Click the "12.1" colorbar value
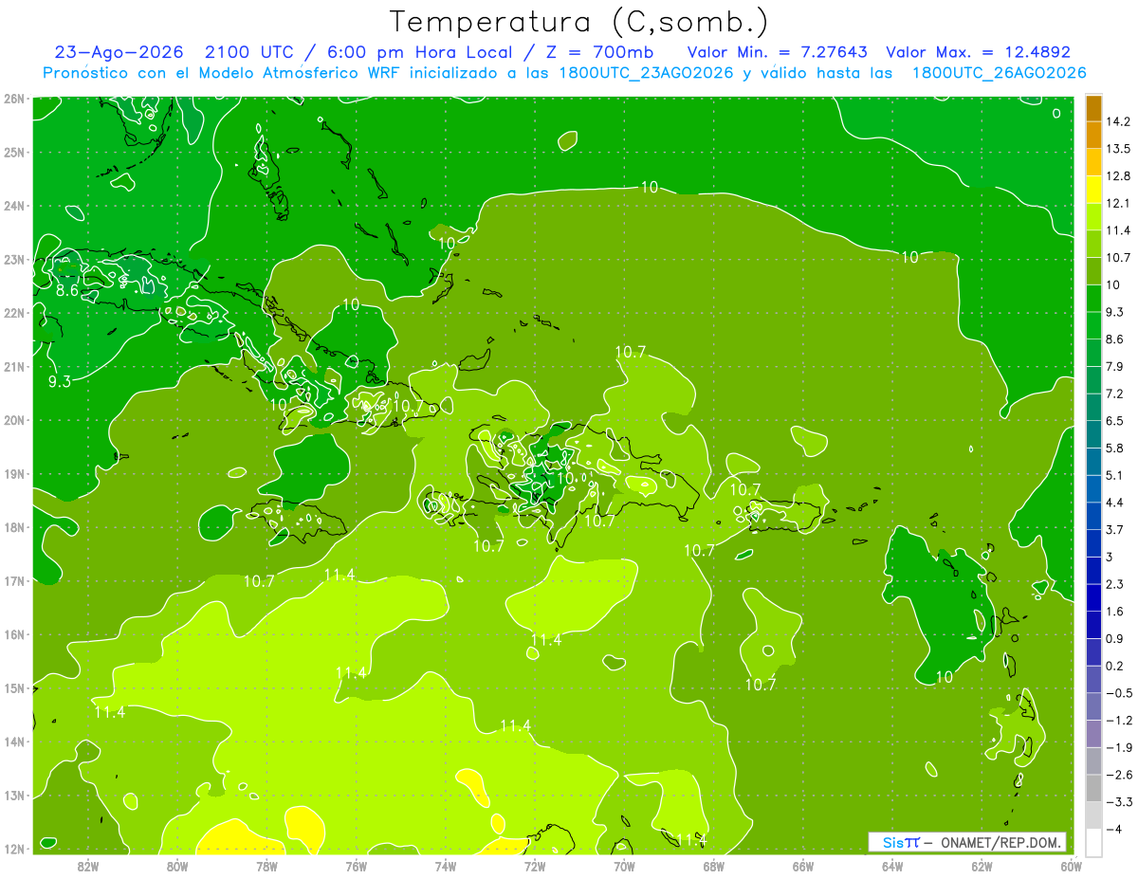The height and width of the screenshot is (879, 1138). [1118, 203]
